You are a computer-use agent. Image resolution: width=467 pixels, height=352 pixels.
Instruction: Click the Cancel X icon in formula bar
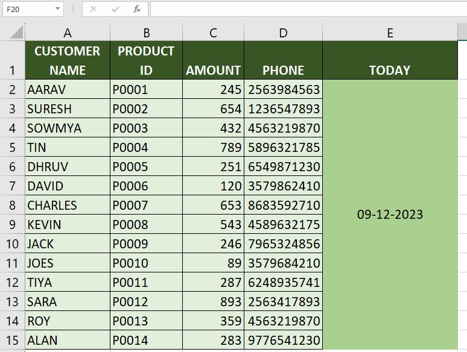(94, 9)
